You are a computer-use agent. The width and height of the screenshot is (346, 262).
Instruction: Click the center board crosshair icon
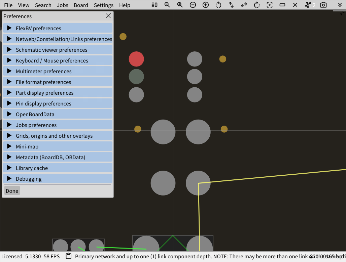point(269,5)
